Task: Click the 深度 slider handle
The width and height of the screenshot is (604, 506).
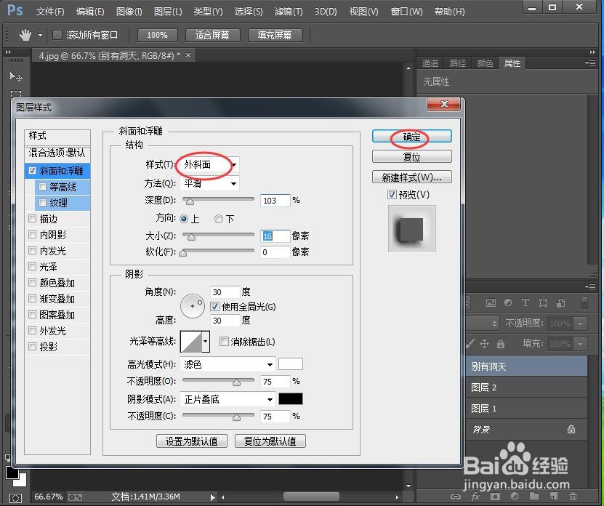Action: pos(190,201)
